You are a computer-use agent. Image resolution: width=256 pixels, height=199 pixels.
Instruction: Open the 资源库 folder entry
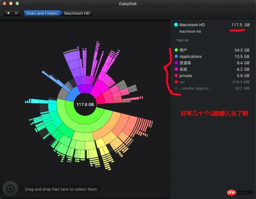[x=185, y=63]
